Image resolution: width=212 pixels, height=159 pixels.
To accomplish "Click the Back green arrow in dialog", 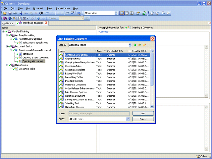I will [x=135, y=45].
